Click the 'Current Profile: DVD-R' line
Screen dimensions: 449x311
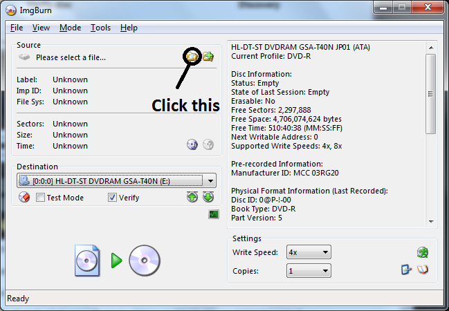[x=271, y=56]
